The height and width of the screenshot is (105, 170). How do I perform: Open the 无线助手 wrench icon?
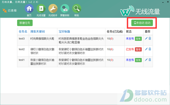click(x=53, y=9)
